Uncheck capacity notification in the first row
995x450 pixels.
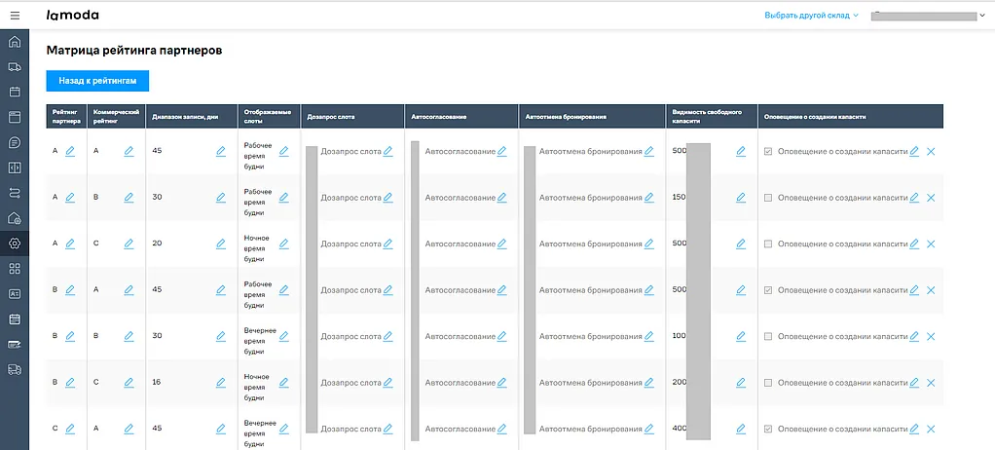click(x=768, y=152)
